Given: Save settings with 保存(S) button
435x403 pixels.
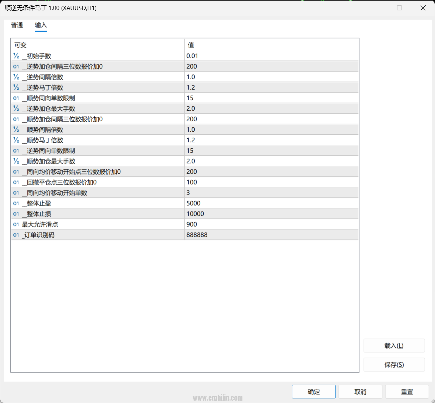Looking at the screenshot, I should click(x=394, y=365).
